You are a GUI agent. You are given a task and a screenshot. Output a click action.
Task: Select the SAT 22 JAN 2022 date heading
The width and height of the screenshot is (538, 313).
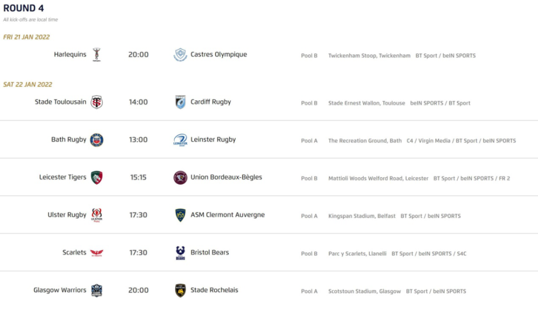(28, 85)
